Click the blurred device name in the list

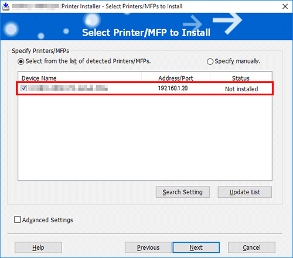(x=68, y=88)
